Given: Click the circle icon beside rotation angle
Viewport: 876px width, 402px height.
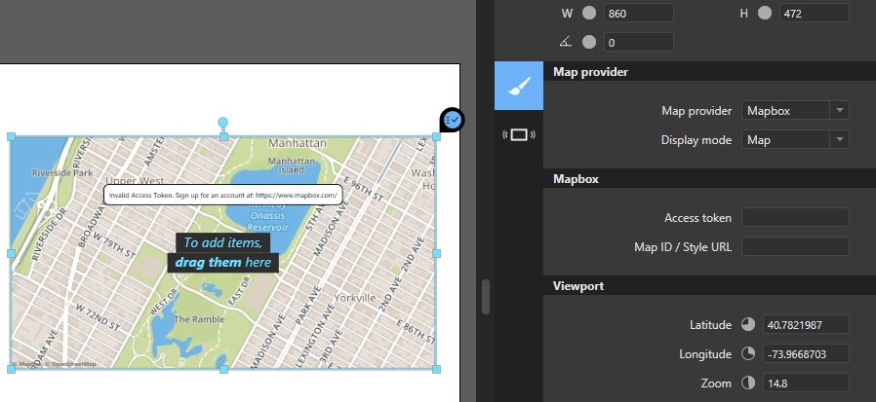Looking at the screenshot, I should (x=589, y=42).
